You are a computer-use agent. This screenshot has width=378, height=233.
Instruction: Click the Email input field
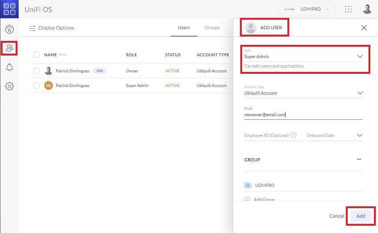pyautogui.click(x=303, y=114)
